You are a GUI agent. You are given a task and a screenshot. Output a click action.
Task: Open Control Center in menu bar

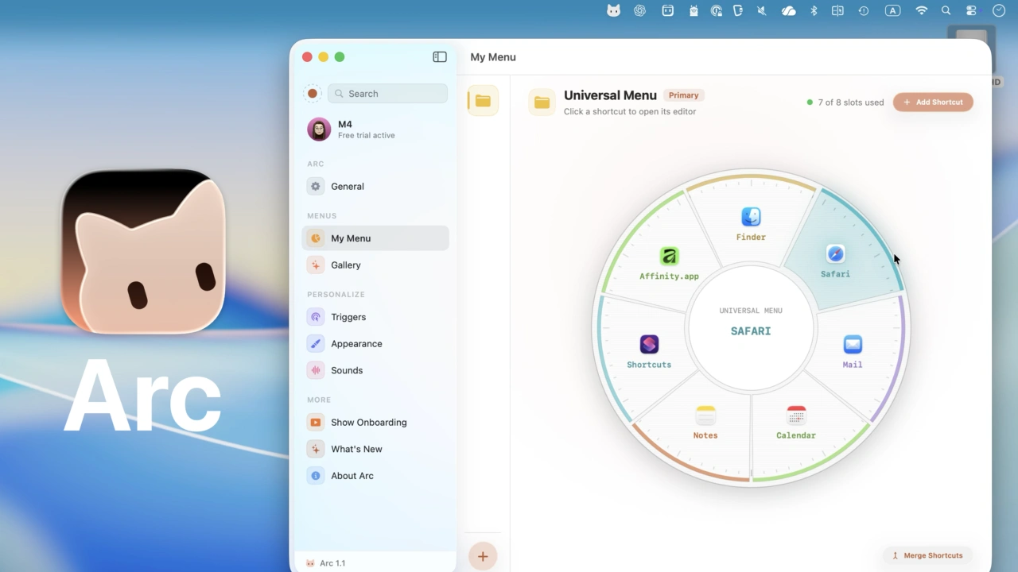971,10
